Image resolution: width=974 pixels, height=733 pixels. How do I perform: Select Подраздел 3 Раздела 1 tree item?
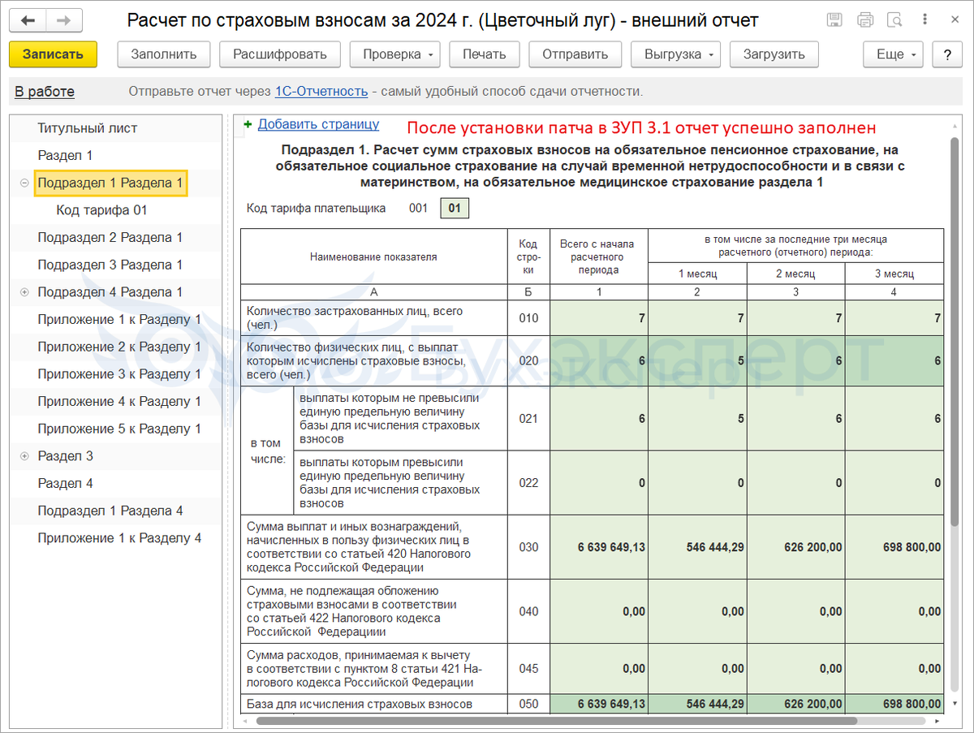click(110, 265)
